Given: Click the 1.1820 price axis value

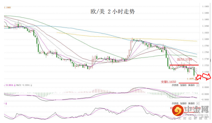Looking at the screenshot, I should (206, 33).
